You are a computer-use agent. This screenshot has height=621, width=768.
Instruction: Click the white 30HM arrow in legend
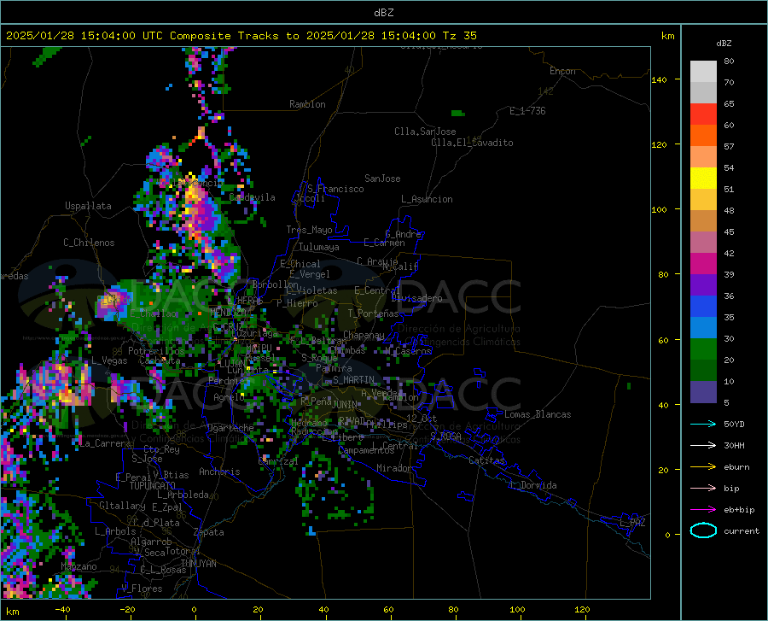703,446
